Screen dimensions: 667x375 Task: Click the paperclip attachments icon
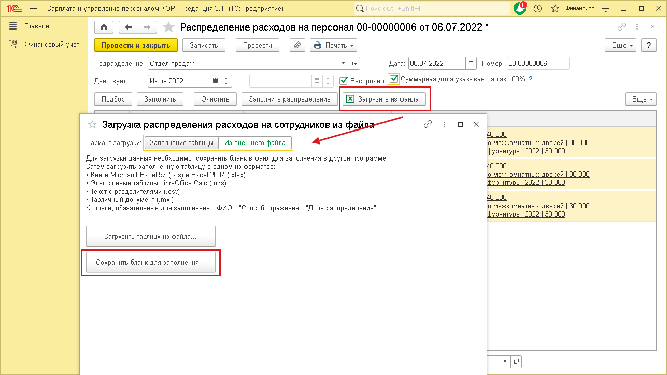coord(297,45)
